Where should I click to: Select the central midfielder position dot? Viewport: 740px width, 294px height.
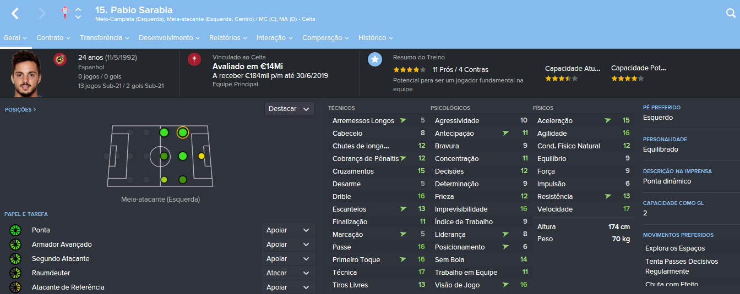(x=164, y=156)
